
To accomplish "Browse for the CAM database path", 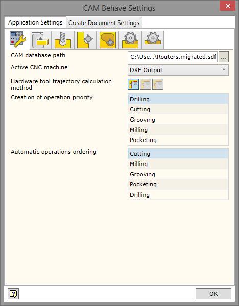I will pos(224,57).
